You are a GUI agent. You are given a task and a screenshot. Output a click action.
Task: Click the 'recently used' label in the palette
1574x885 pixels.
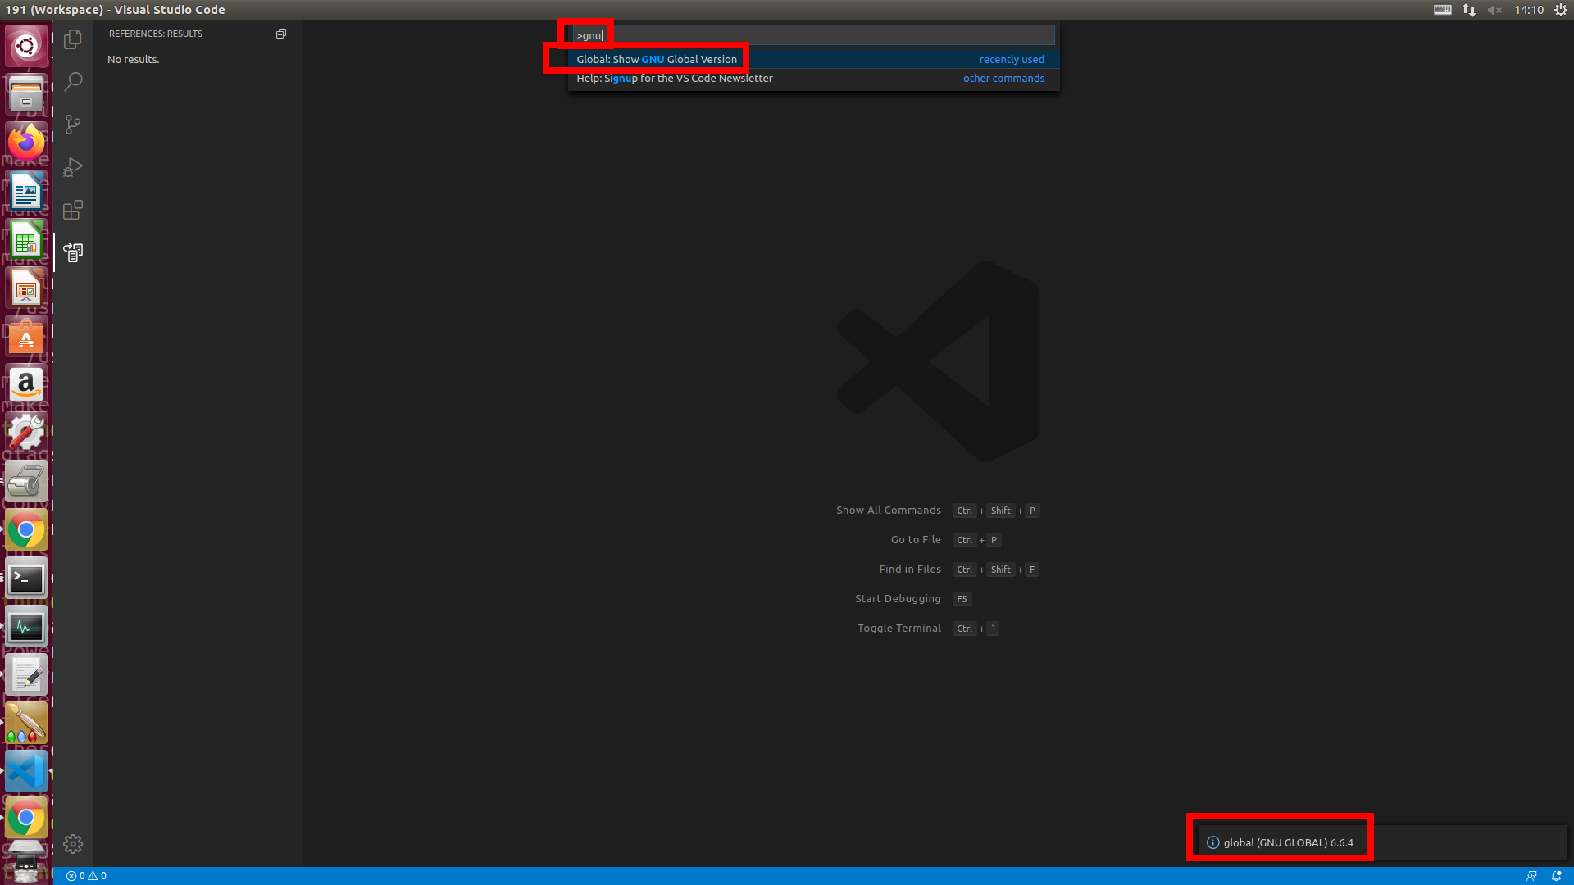(1012, 60)
